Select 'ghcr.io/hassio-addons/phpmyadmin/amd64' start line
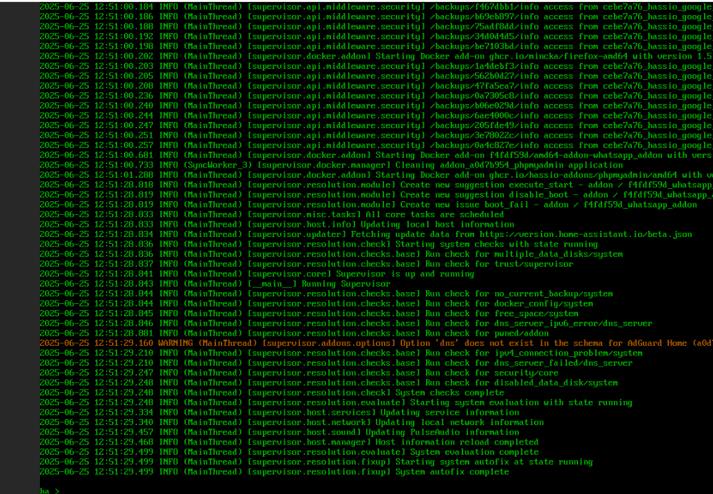713x494 pixels. click(x=376, y=175)
